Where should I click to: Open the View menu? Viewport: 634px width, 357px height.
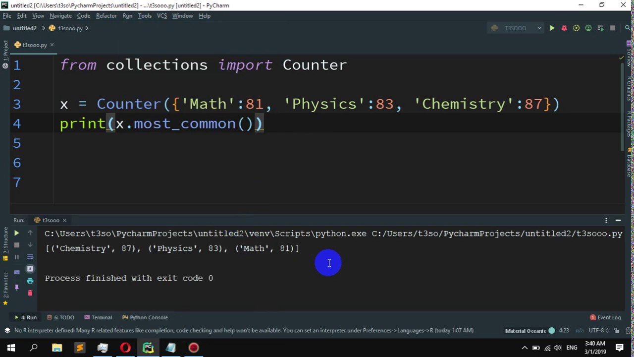(38, 16)
